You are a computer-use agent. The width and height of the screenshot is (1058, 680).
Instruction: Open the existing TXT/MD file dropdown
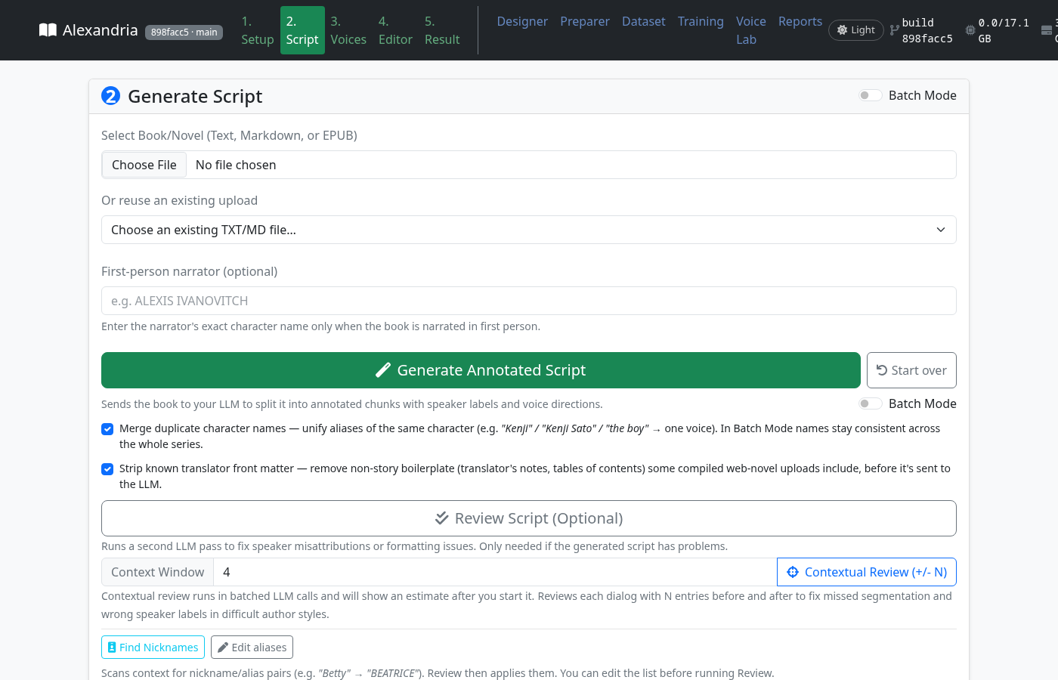[x=529, y=230]
